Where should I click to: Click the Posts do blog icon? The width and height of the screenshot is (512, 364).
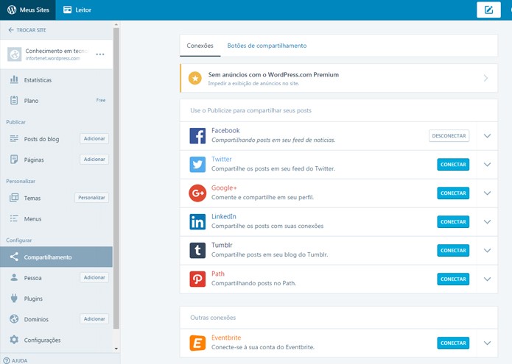[14, 138]
